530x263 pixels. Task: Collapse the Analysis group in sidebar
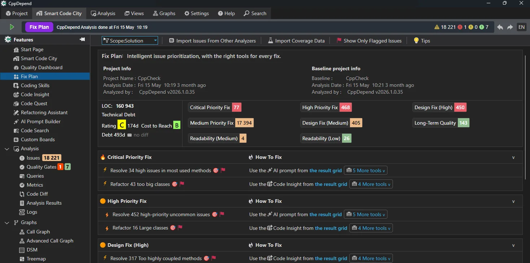pos(7,149)
